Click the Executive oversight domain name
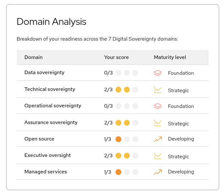This screenshot has width=224, height=194. pos(47,155)
